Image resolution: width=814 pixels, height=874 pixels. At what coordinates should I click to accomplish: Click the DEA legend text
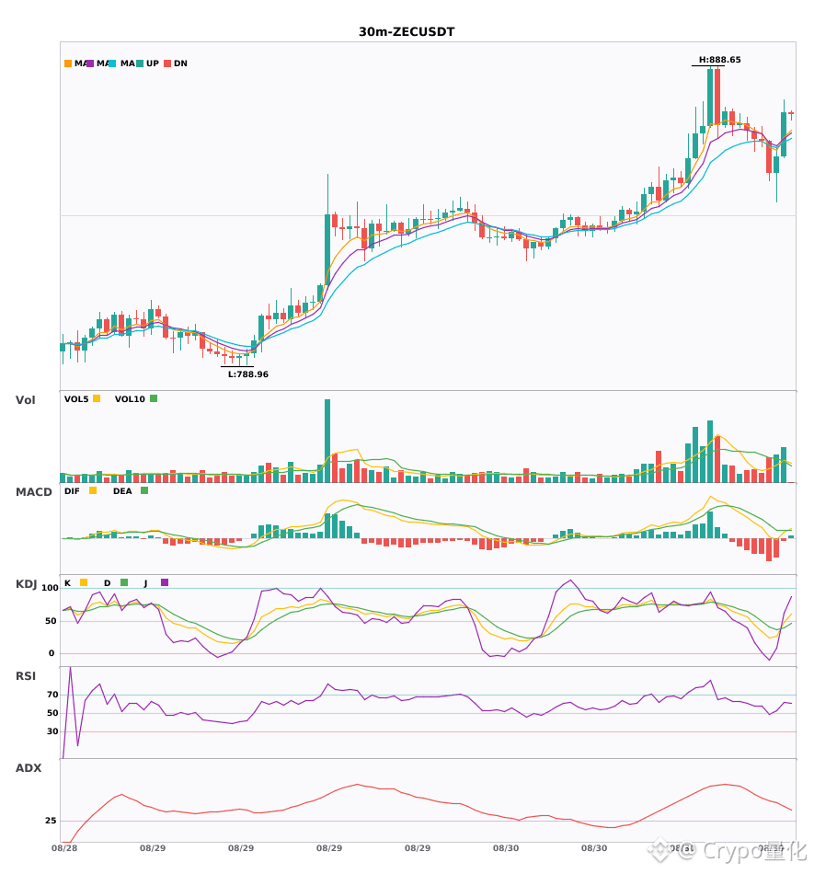(122, 491)
